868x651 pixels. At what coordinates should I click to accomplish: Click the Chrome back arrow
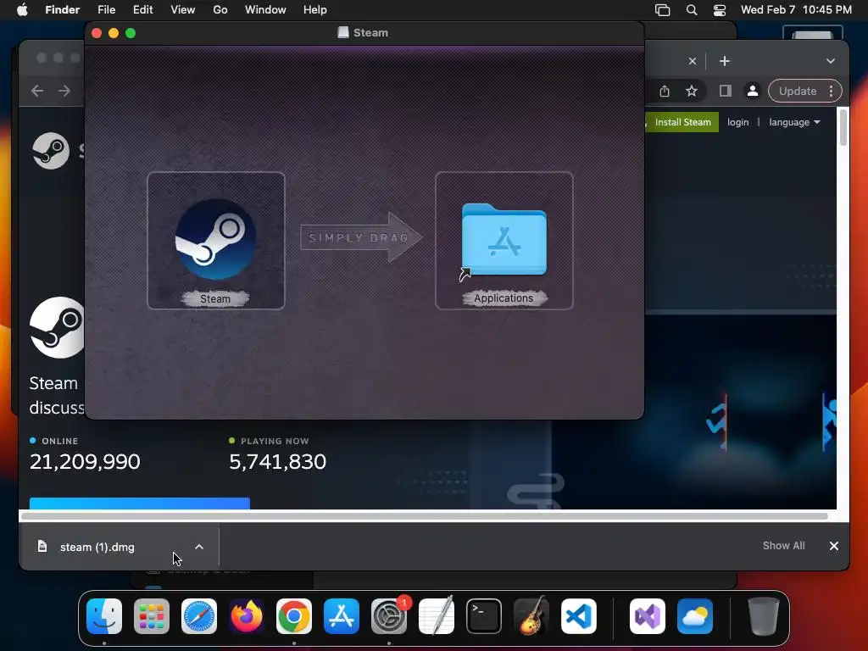click(37, 90)
